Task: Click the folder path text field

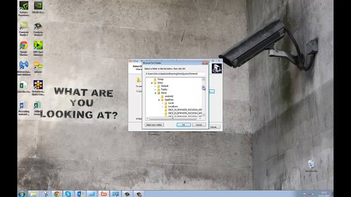Action: point(175,74)
